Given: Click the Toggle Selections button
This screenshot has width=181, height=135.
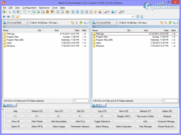Looking at the screenshot, I should point(102,121).
